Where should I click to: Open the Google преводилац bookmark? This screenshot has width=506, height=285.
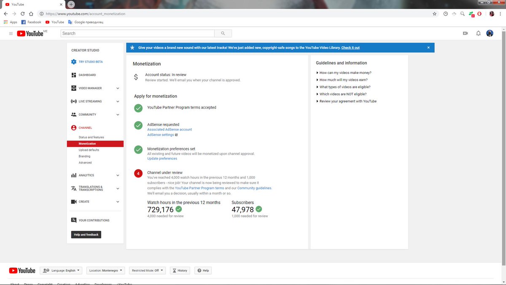coord(86,22)
